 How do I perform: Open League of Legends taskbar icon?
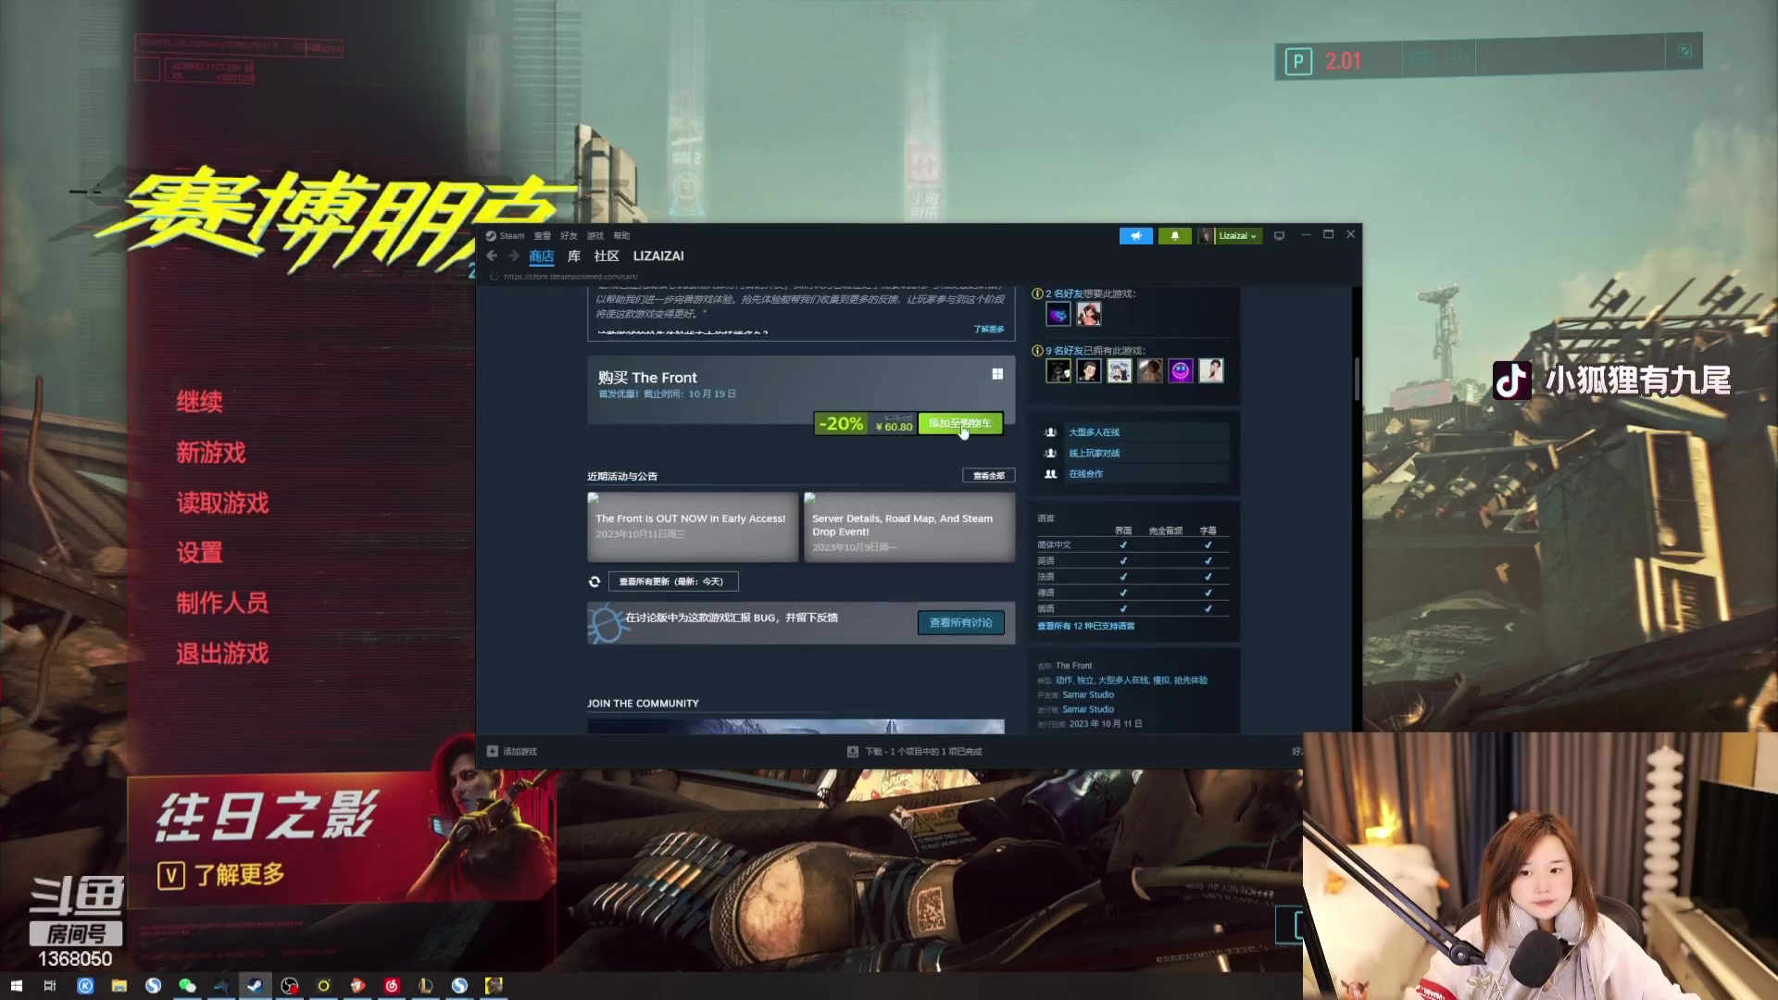(x=426, y=985)
